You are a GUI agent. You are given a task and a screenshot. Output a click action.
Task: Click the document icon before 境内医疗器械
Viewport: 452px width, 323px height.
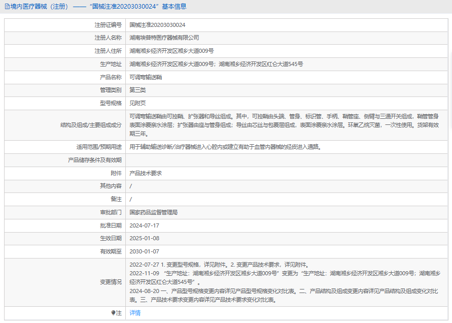pos(7,7)
